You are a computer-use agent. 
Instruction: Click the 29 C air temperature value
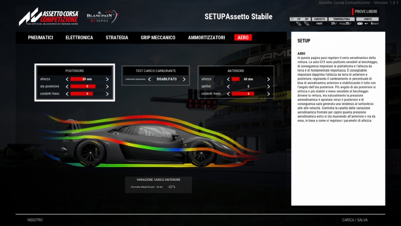(334, 24)
